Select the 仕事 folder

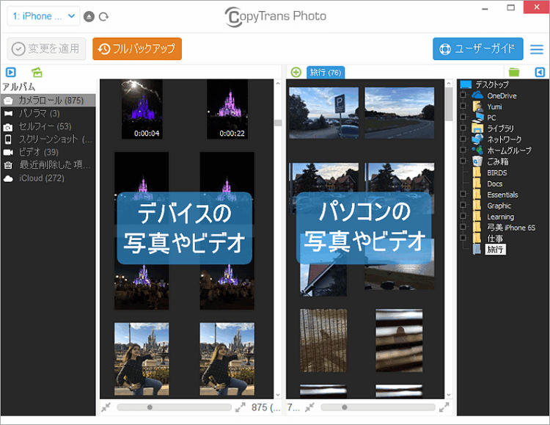pyautogui.click(x=495, y=239)
